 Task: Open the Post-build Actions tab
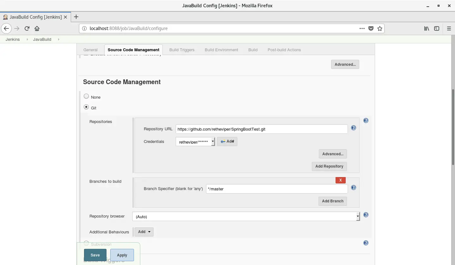pos(284,50)
